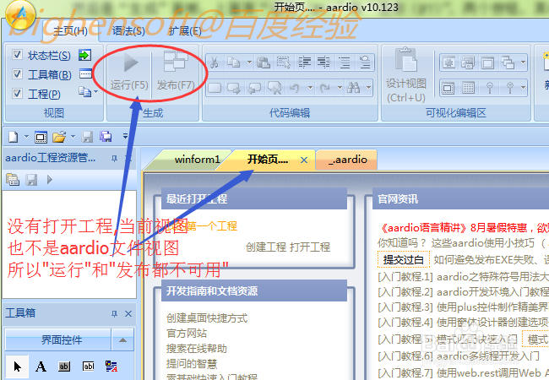Click the aardio application orb button

pyautogui.click(x=20, y=14)
